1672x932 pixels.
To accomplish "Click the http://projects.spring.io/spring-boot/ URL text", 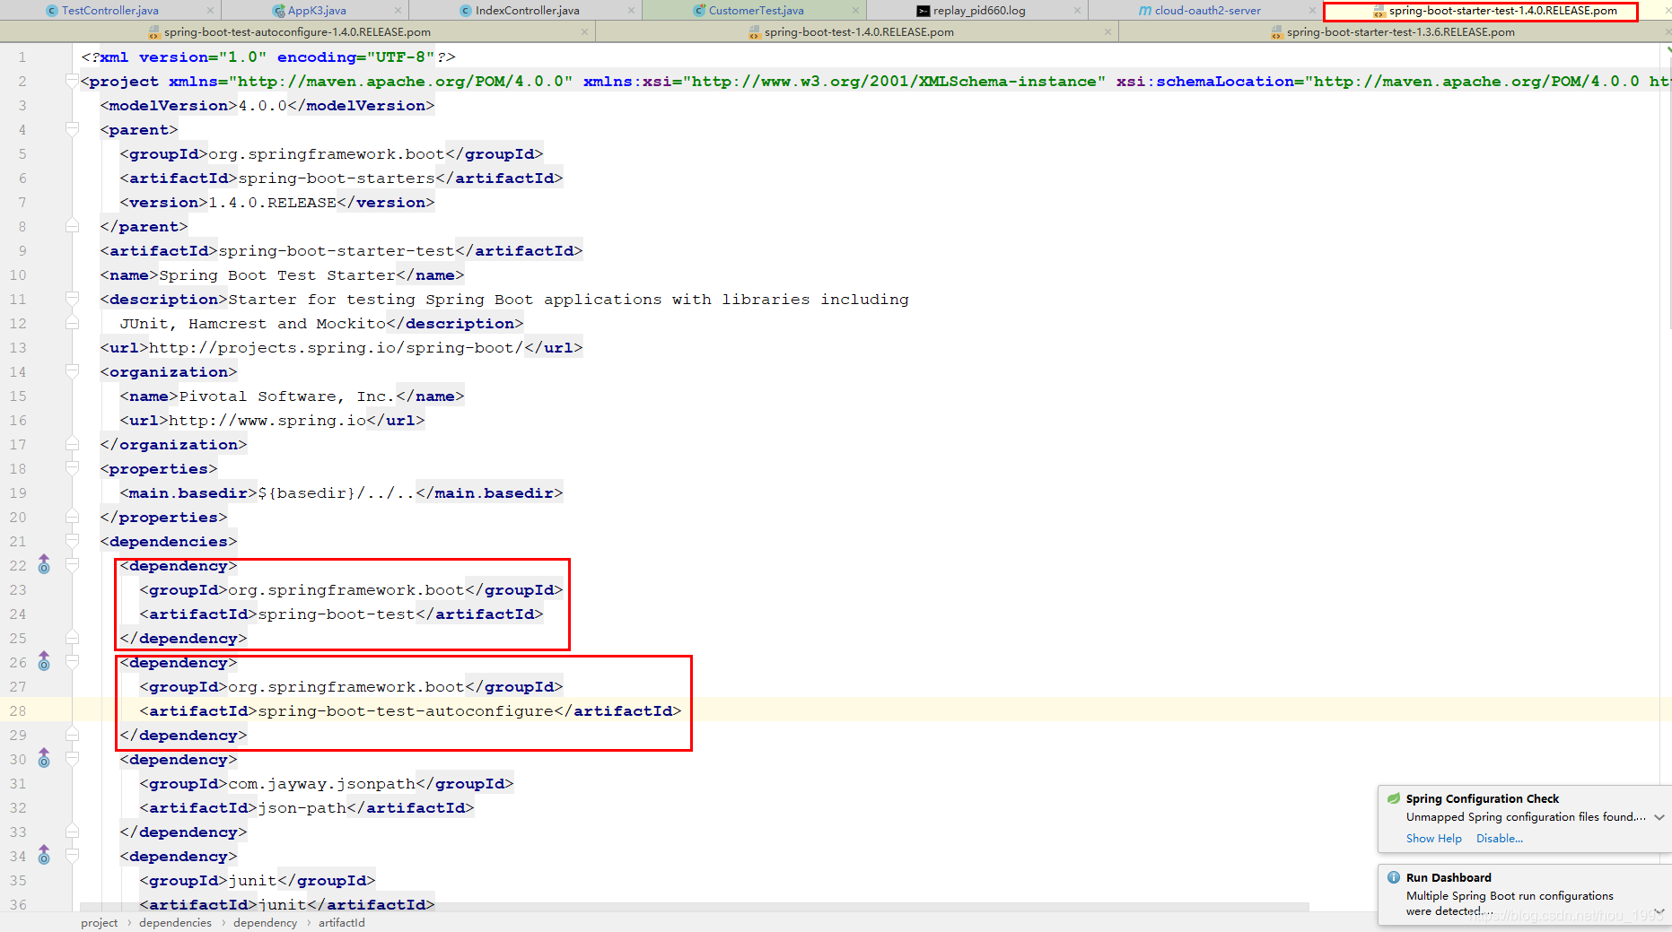I will 336,347.
